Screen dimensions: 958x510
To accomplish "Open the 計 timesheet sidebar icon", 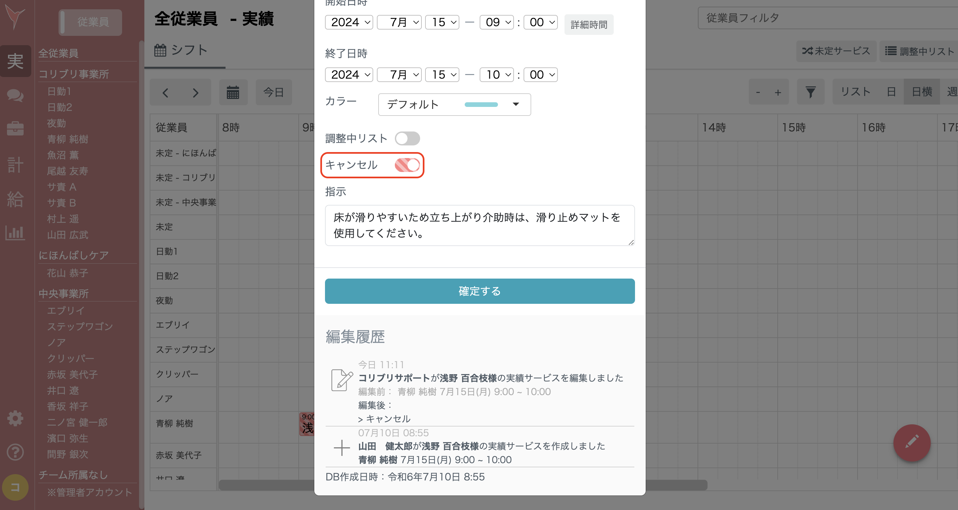I will point(16,164).
